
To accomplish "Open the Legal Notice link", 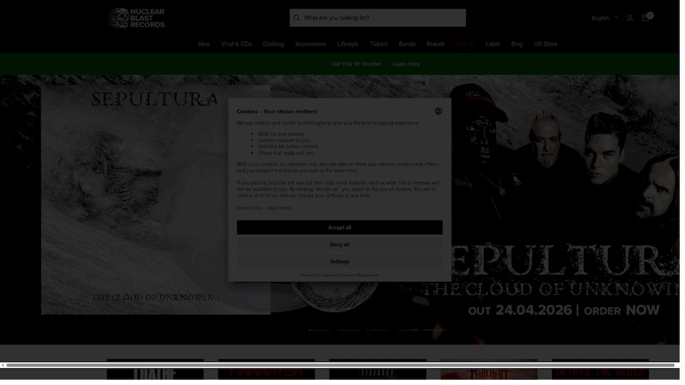I will tap(279, 208).
